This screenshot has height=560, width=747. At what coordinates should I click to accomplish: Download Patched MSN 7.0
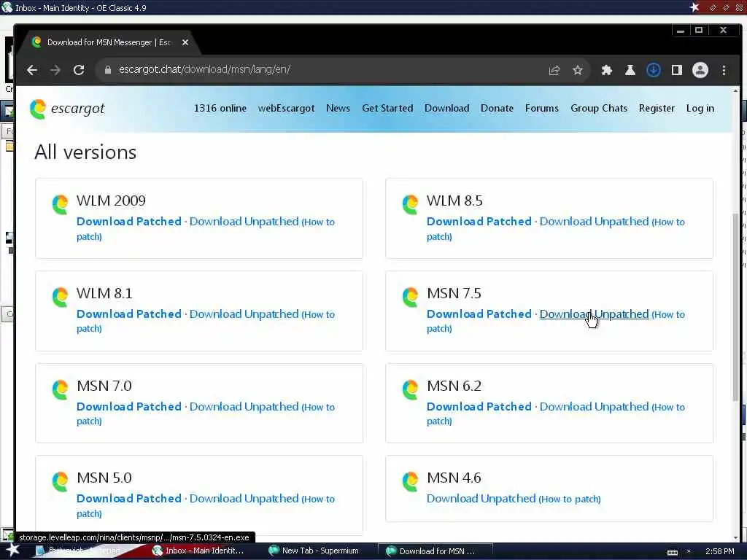coord(129,407)
